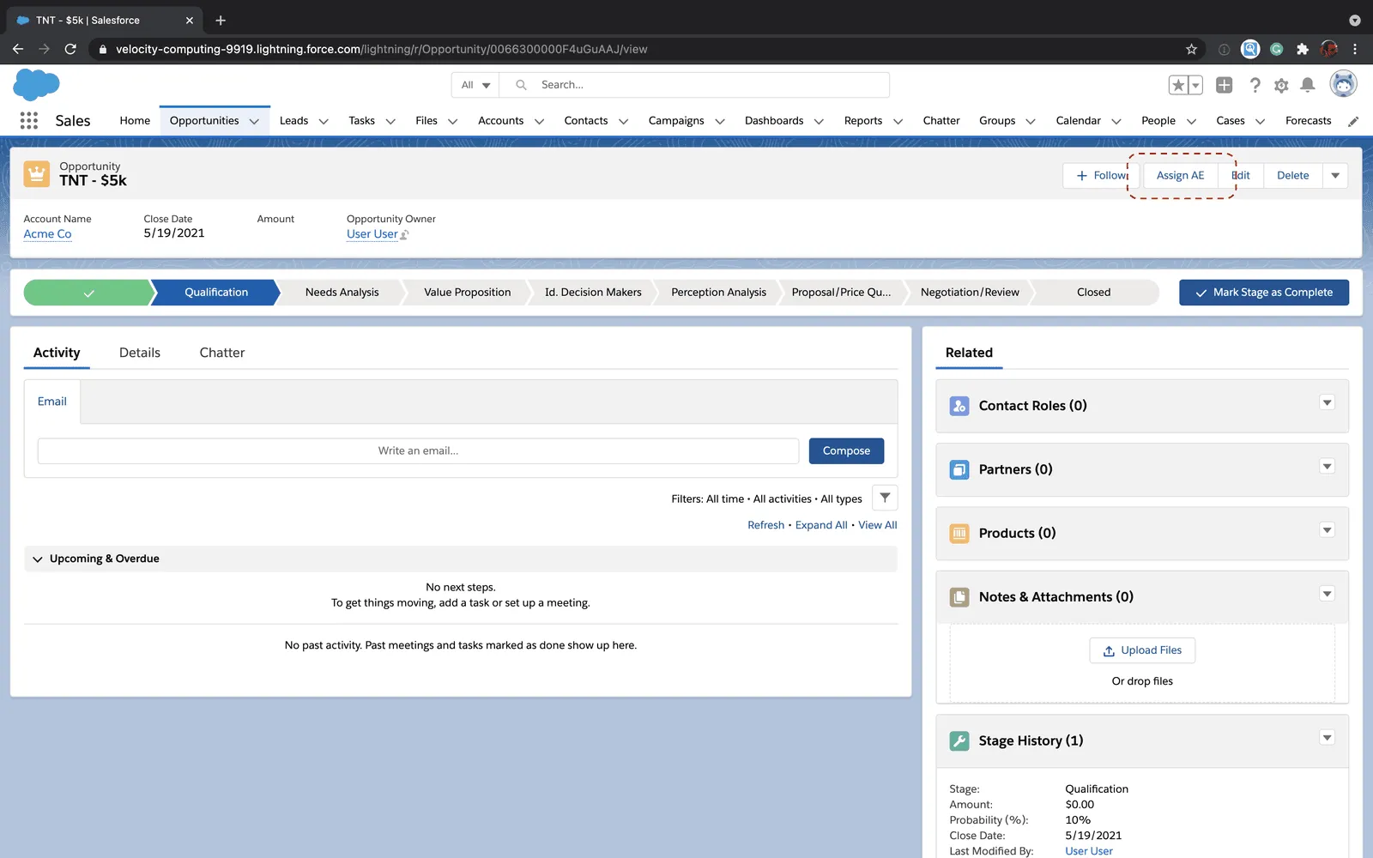1373x858 pixels.
Task: Click the pencil icon to edit navigation bar
Action: point(1353,122)
